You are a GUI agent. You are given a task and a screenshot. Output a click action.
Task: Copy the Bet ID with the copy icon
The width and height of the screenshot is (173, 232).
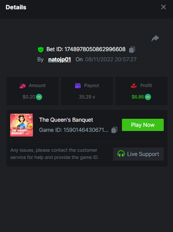pyautogui.click(x=132, y=49)
